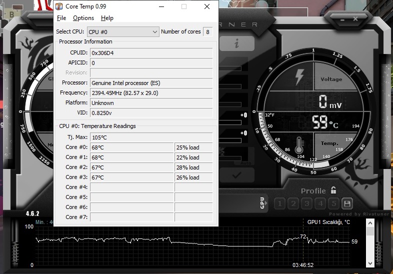Screen dimensions: 393x274
Task: Click Core #2 load value 28% load
Action: coord(193,167)
